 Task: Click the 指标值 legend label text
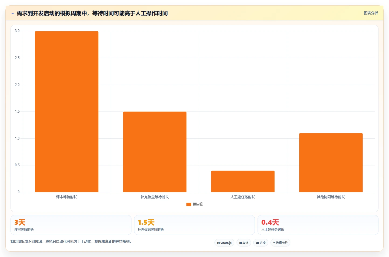point(198,204)
